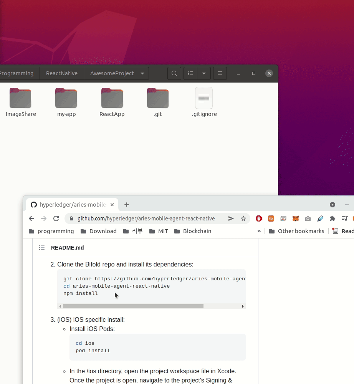Open the media controls icon

point(344,218)
